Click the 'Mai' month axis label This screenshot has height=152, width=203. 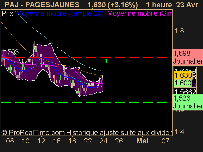[x=142, y=141]
